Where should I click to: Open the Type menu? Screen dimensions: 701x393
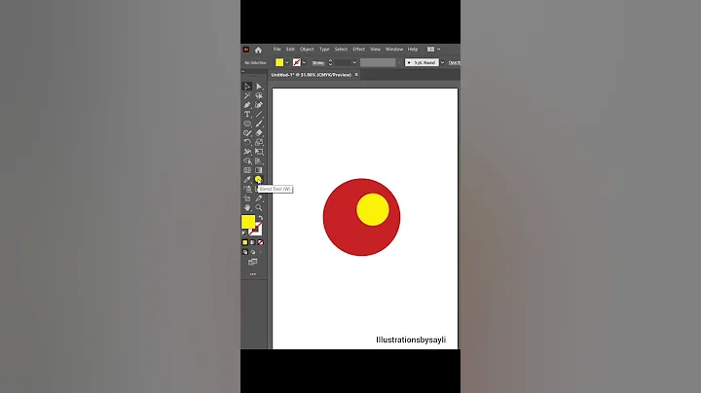[324, 49]
